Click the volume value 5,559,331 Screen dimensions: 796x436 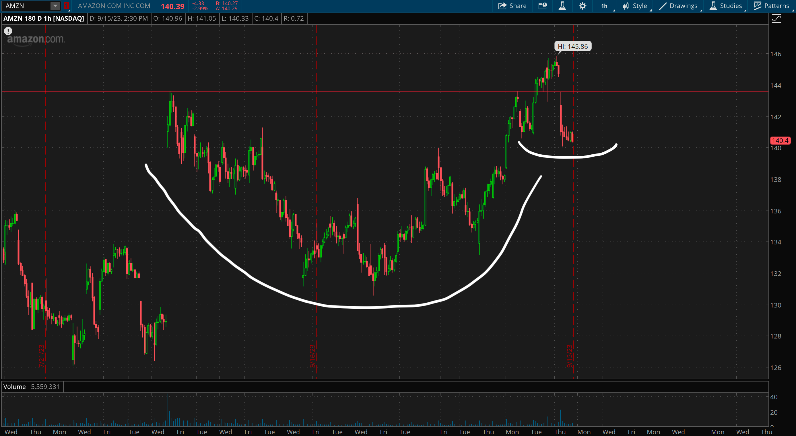pos(45,387)
